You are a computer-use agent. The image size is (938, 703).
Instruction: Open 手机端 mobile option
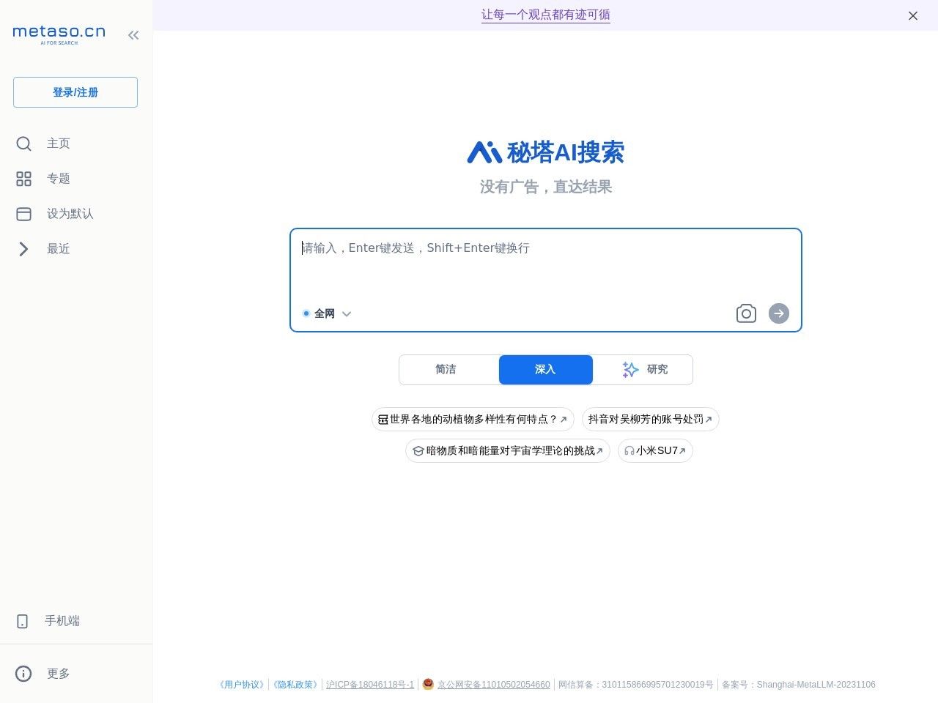(62, 621)
